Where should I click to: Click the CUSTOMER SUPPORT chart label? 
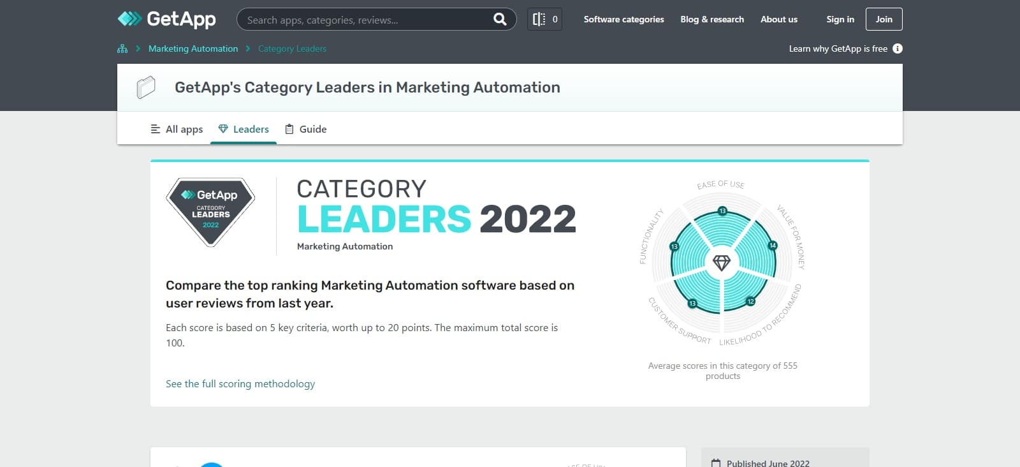coord(680,321)
